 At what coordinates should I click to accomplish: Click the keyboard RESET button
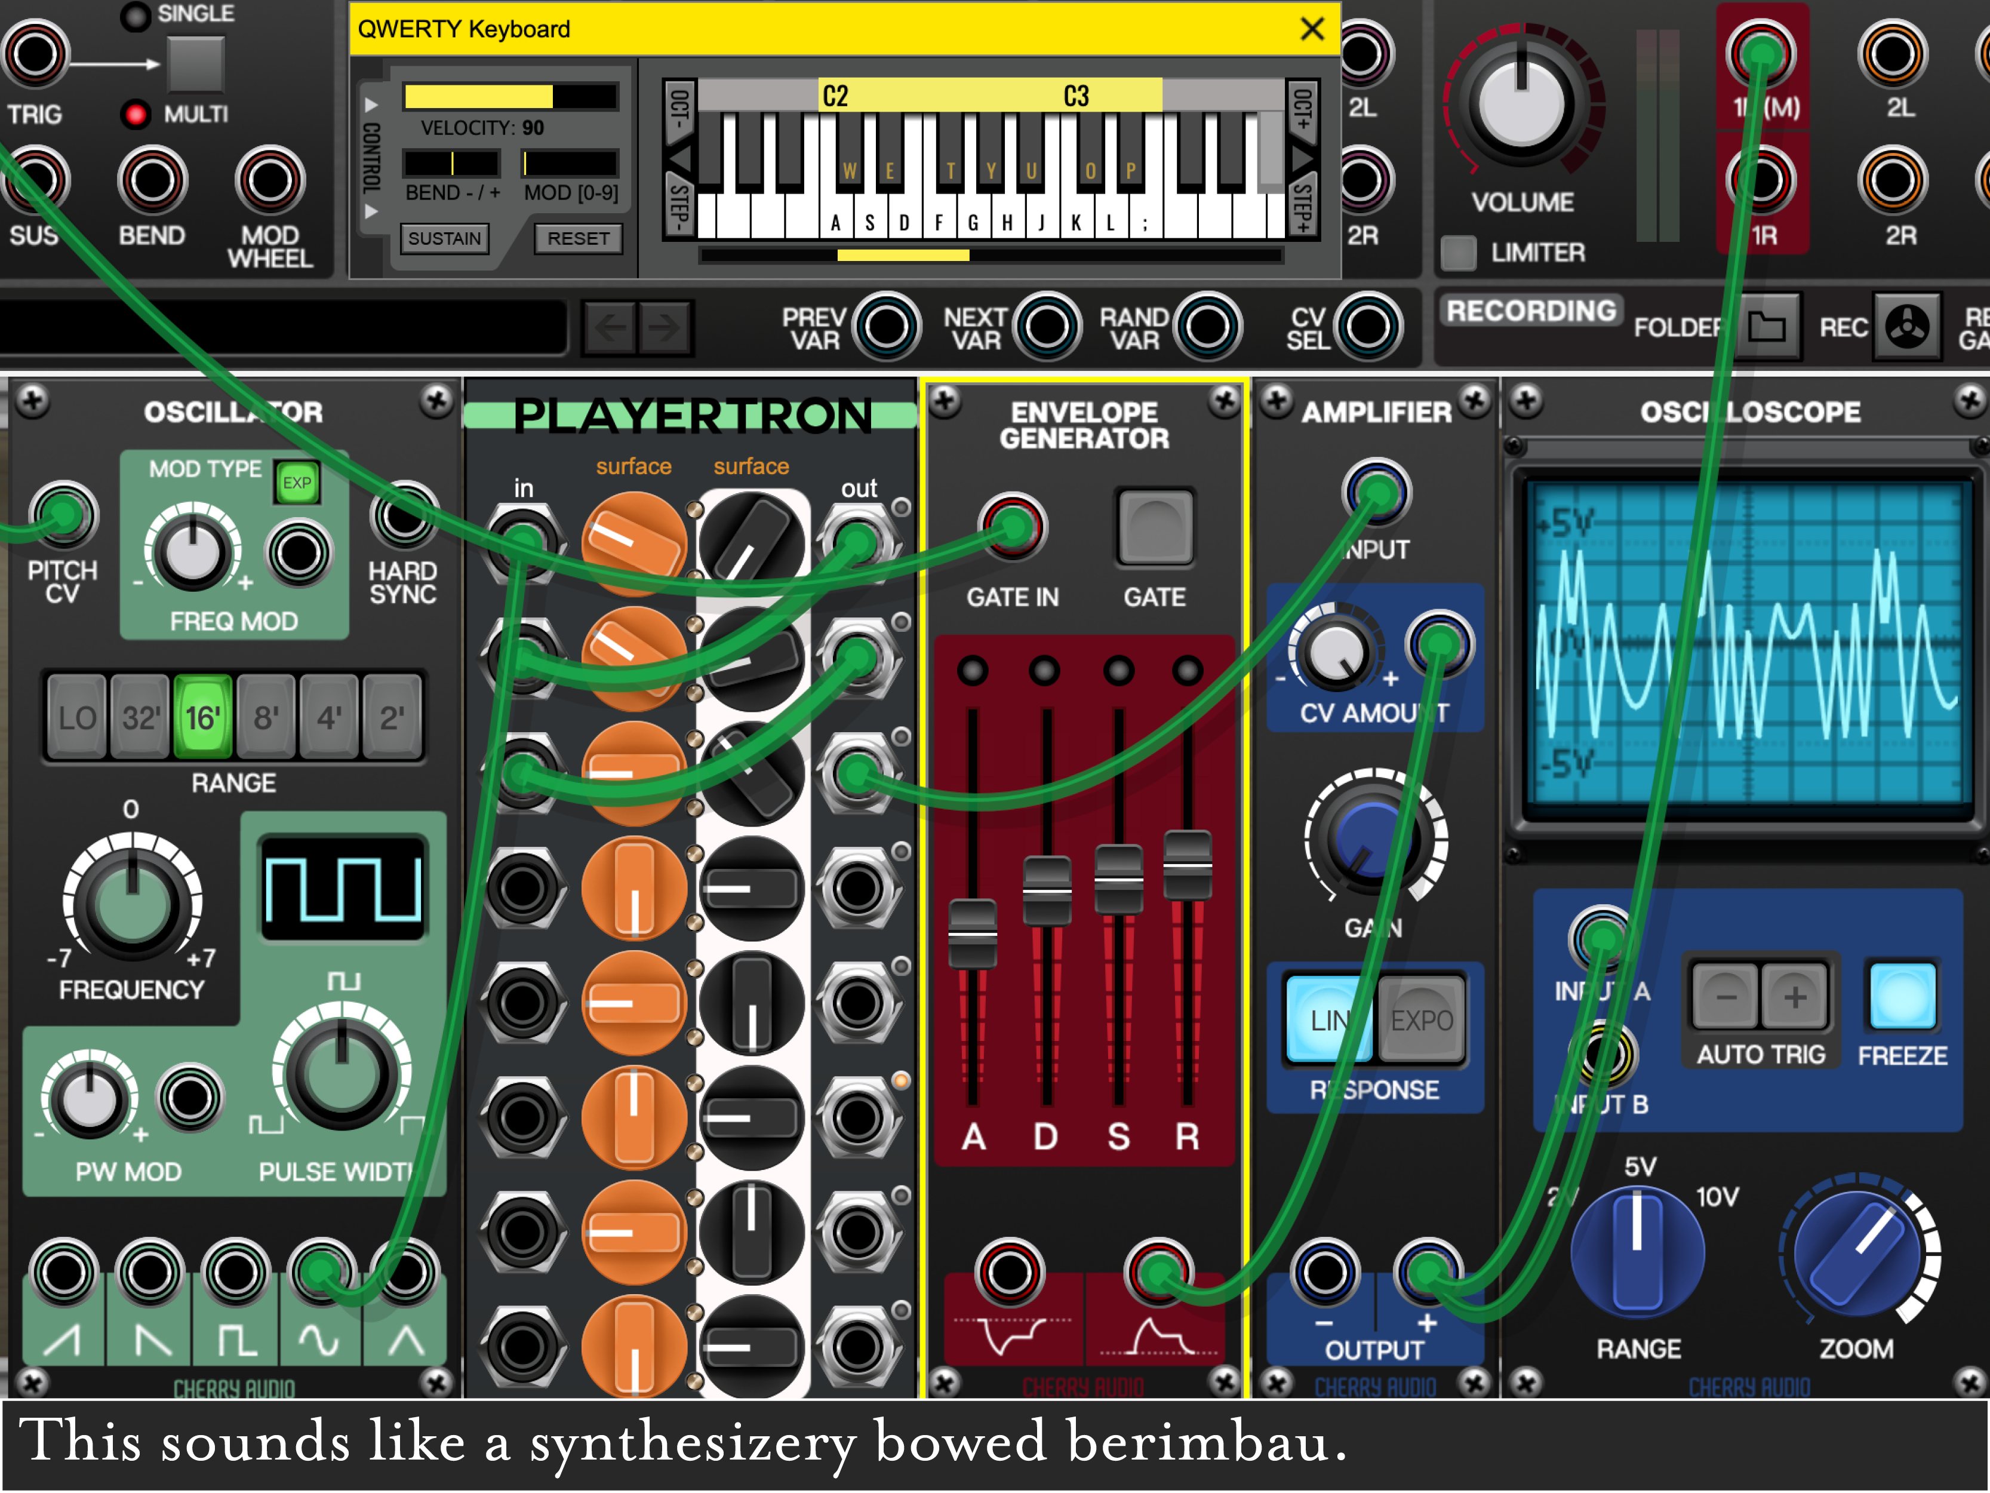579,238
